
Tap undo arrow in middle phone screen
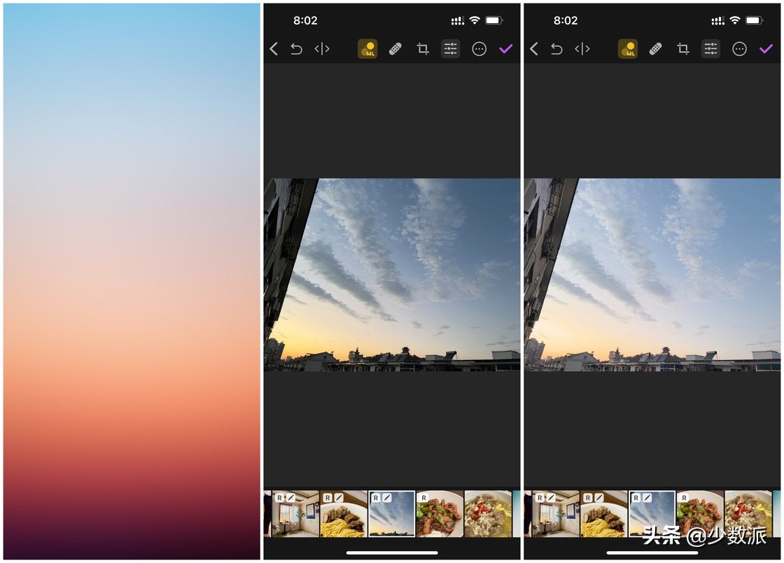point(297,49)
